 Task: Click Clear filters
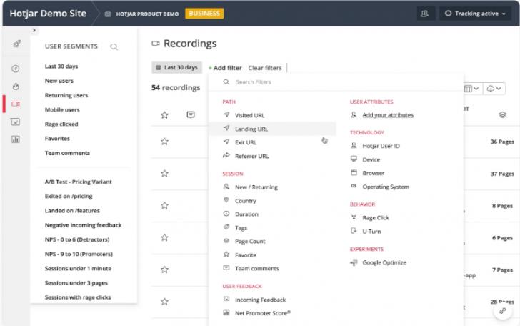tap(265, 68)
